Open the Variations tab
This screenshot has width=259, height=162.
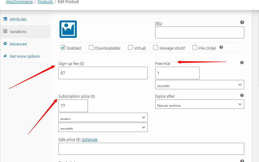25,32
